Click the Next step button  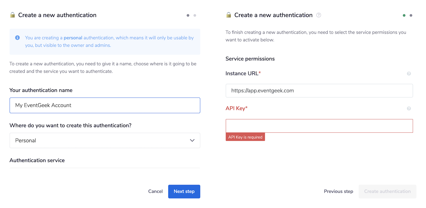pos(184,191)
